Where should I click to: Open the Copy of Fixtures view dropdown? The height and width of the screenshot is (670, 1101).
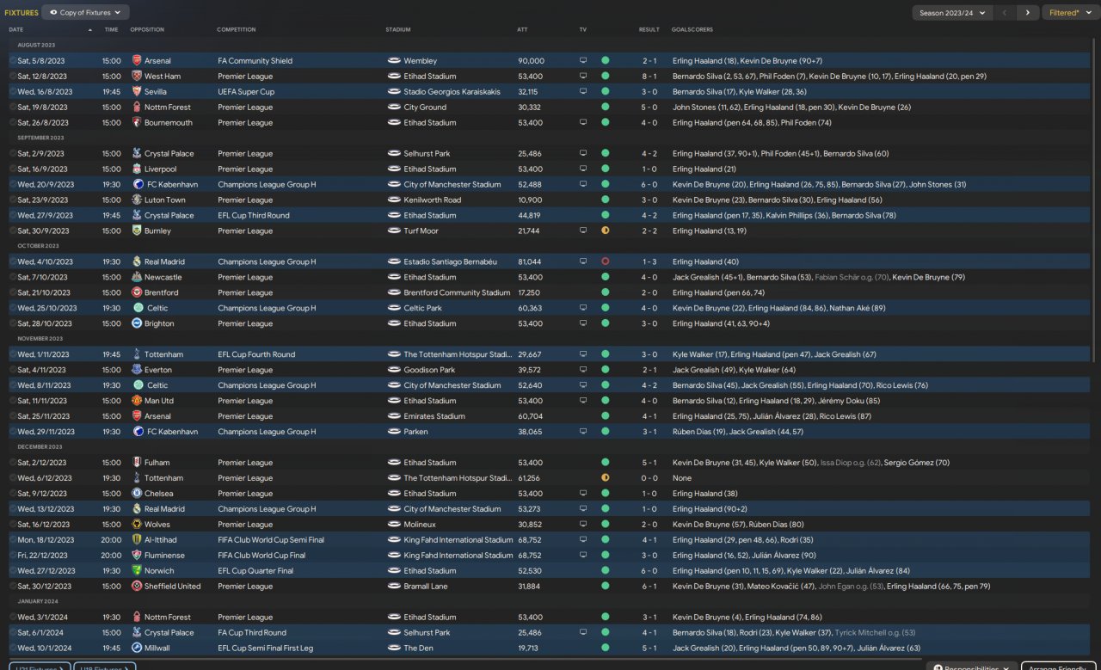coord(86,12)
